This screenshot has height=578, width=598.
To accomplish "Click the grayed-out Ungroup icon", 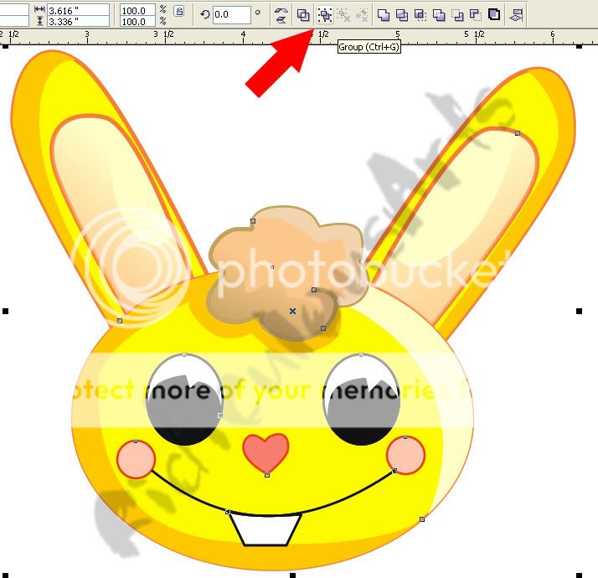I will pos(343,14).
